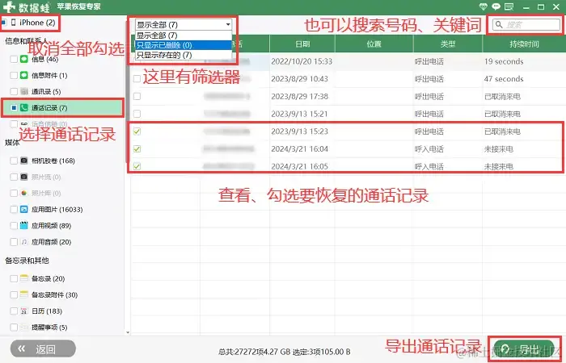This screenshot has width=566, height=363.
Task: Open the title bar menu list icon
Action: (x=509, y=6)
